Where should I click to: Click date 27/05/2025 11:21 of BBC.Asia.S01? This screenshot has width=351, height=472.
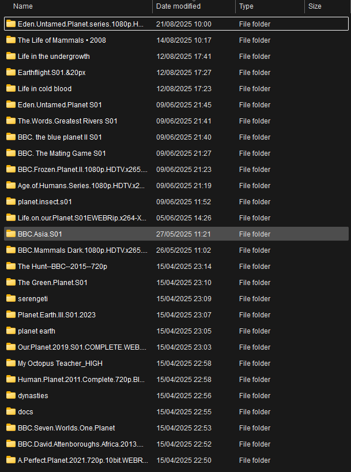pos(183,234)
